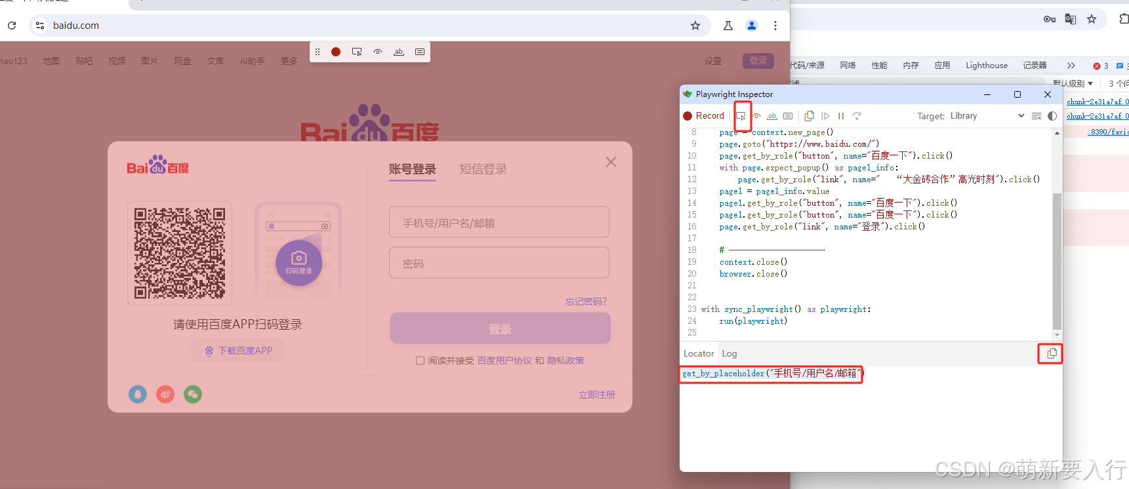Copy generated code via Inspector toolbar copy icon
This screenshot has width=1129, height=489.
[x=809, y=116]
